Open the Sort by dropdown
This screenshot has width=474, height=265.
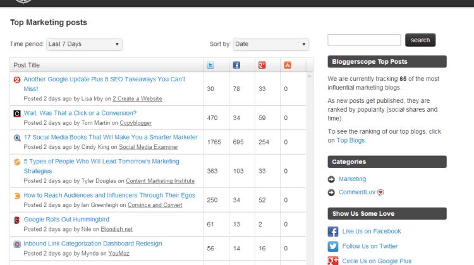click(x=271, y=44)
